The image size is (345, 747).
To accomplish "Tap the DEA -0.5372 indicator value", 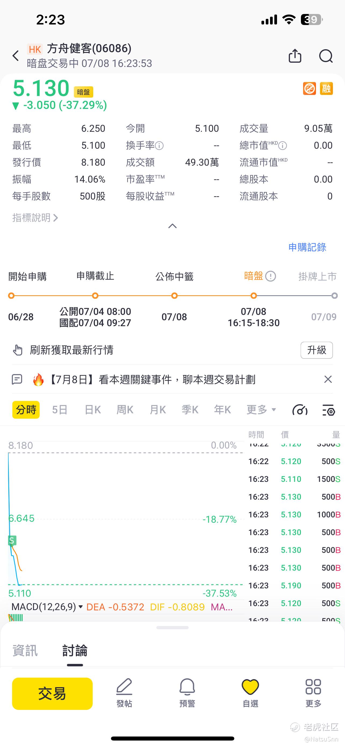I will coord(115,607).
